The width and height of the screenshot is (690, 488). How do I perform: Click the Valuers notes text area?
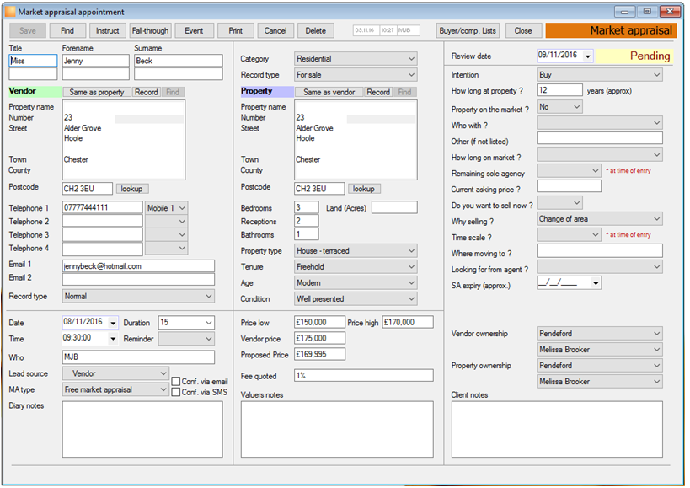[x=337, y=429]
